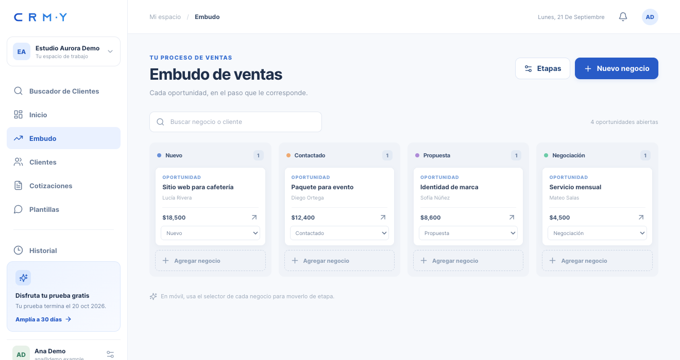
Task: Click the Clientes people icon
Action: [x=18, y=162]
